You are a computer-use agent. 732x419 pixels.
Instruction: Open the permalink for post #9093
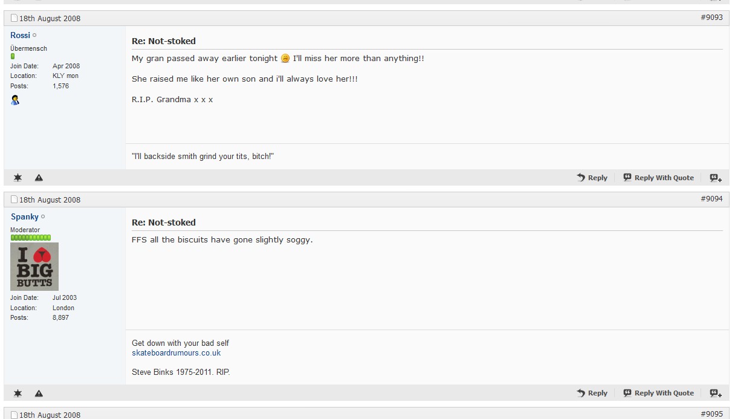(711, 18)
